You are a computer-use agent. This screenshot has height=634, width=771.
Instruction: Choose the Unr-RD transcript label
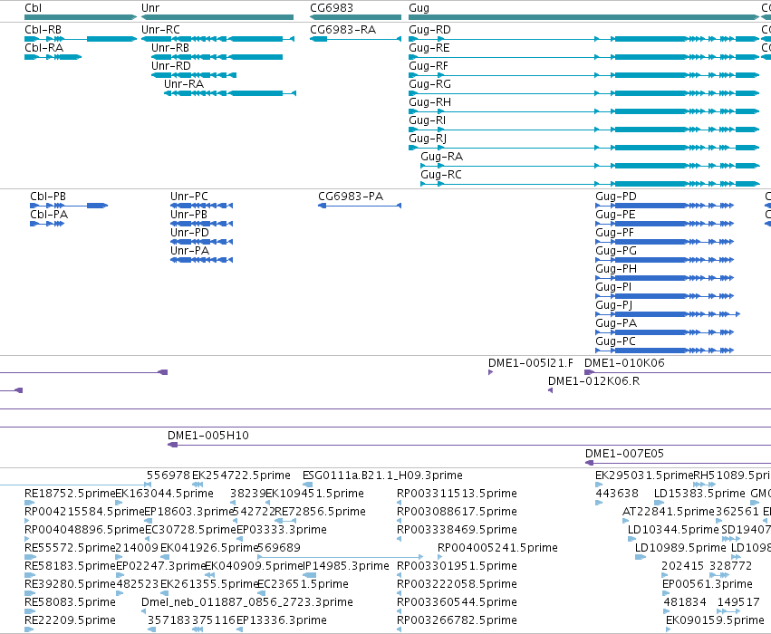pos(170,66)
